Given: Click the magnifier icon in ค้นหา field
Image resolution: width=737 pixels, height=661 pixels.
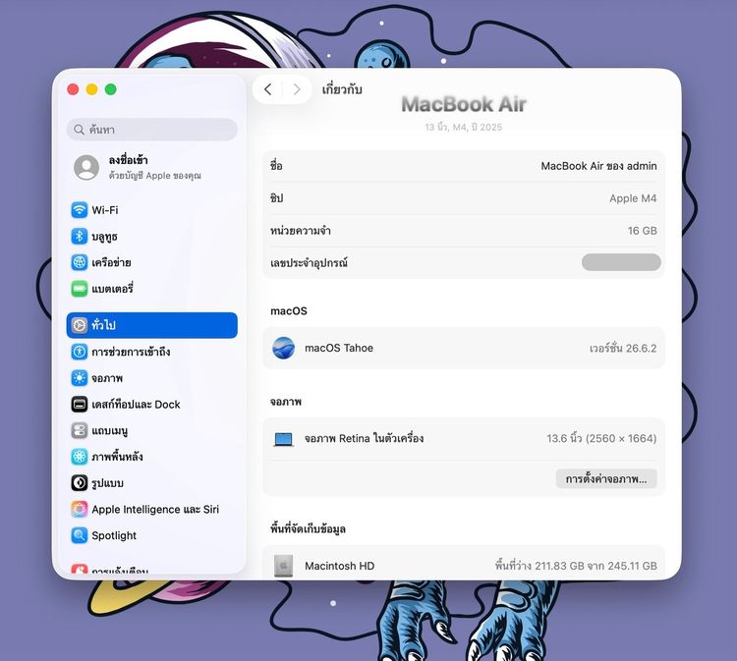Looking at the screenshot, I should [x=79, y=130].
